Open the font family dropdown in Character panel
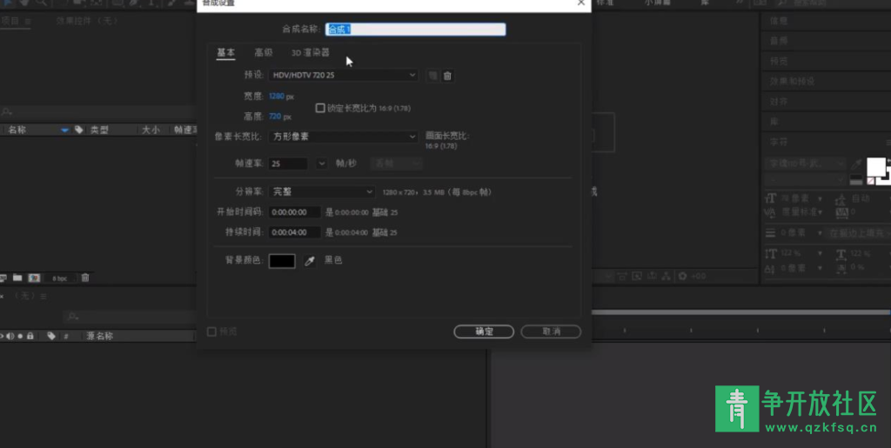Screen dimensions: 891x448 pos(805,164)
